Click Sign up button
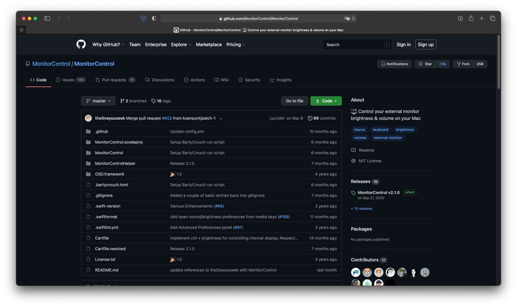This screenshot has height=307, width=517. (x=426, y=44)
